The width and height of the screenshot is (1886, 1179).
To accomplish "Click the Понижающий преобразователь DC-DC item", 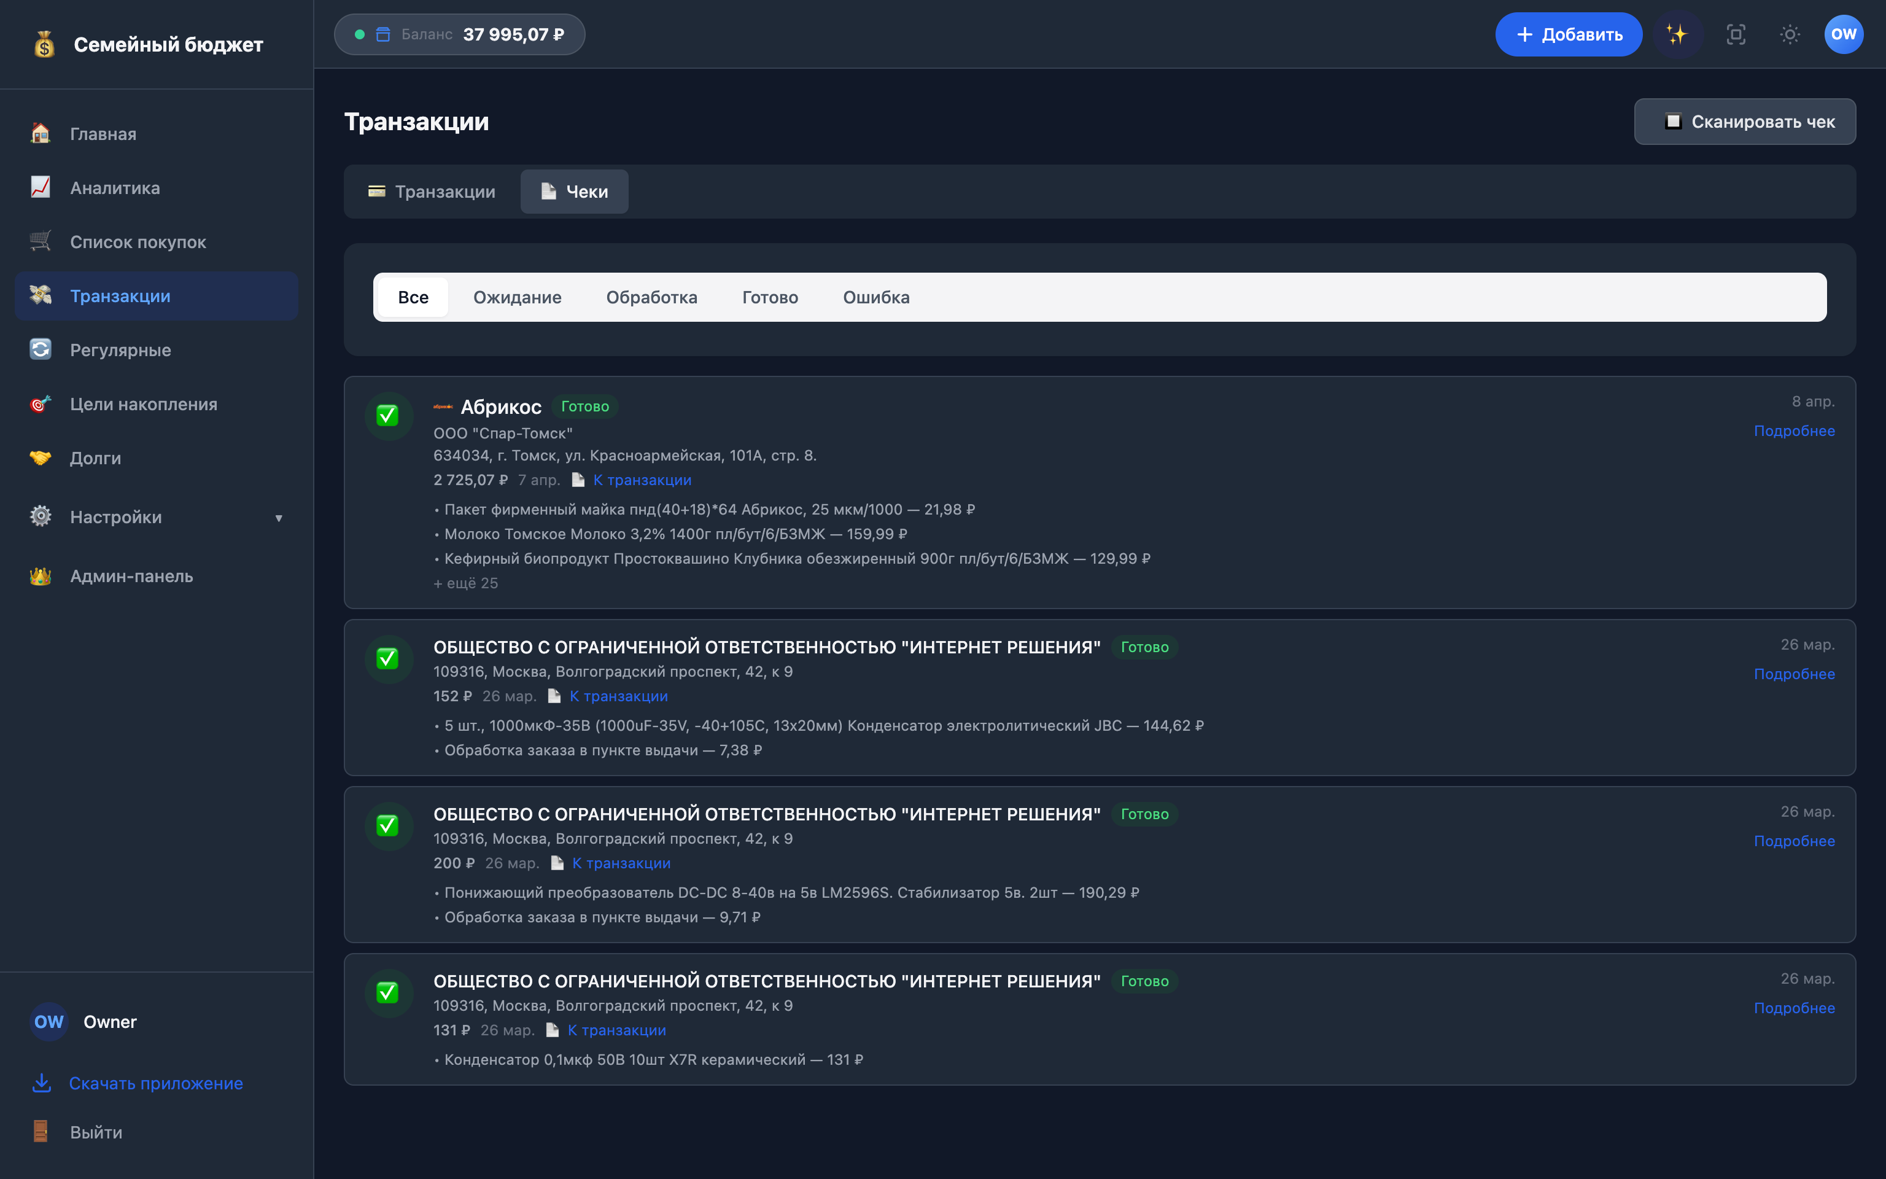I will [x=786, y=893].
